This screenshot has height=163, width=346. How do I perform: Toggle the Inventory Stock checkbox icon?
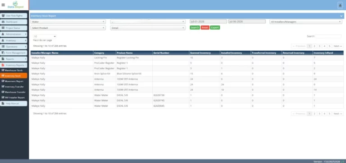point(3,76)
